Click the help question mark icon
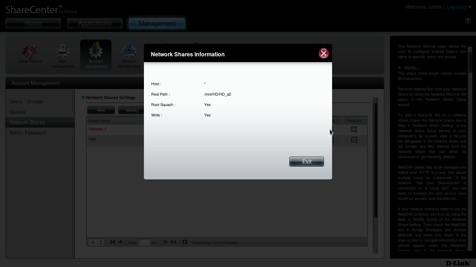 [468, 21]
